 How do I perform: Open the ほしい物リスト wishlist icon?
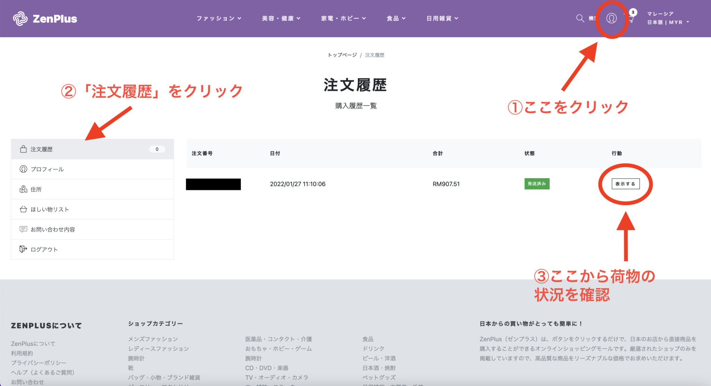[23, 209]
